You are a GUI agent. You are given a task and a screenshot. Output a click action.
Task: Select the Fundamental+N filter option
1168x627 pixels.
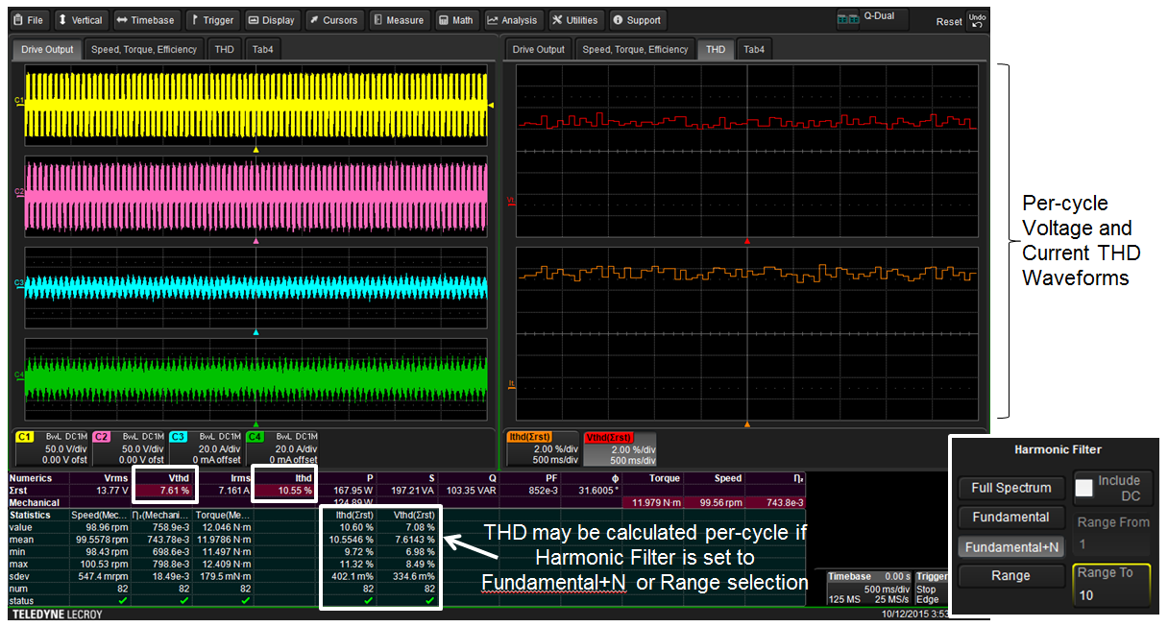[1011, 546]
